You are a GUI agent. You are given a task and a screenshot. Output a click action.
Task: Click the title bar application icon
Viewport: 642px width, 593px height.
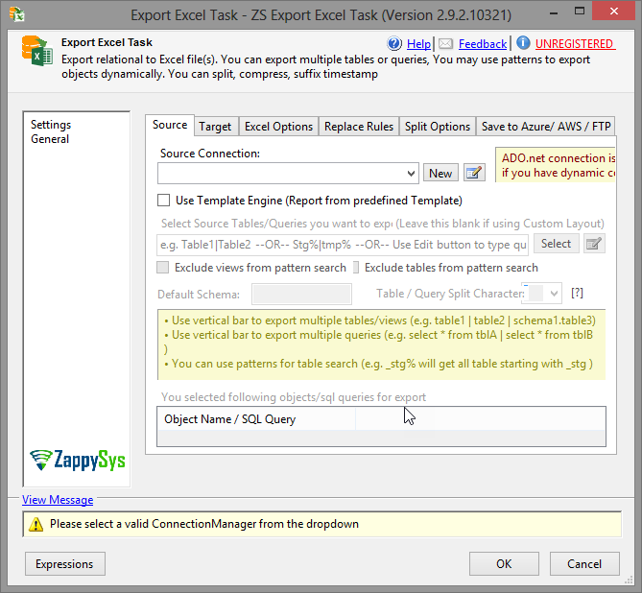[x=17, y=14]
